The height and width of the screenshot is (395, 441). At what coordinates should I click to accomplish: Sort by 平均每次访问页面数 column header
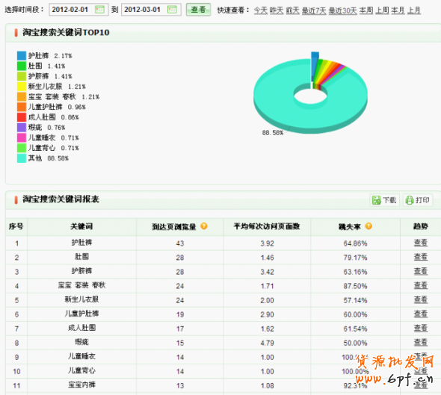point(267,226)
